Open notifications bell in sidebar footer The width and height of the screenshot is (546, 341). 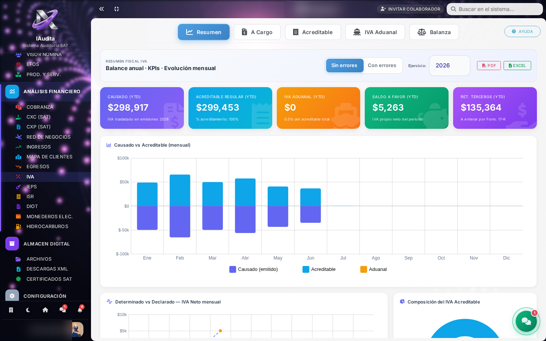80,310
